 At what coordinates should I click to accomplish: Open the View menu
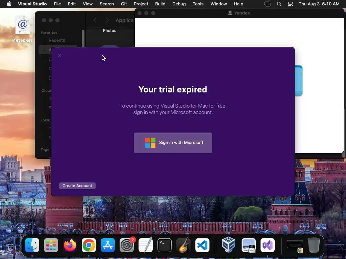[x=88, y=4]
